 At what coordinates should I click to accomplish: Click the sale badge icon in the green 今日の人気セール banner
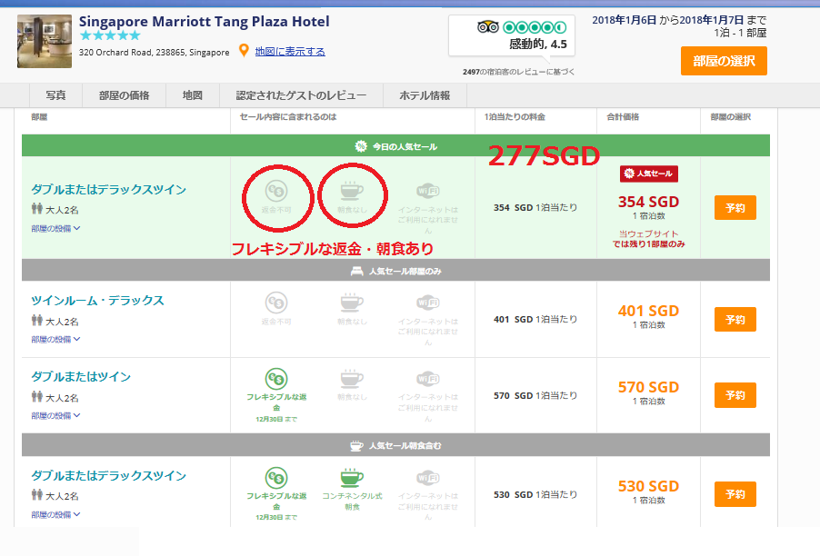click(x=361, y=146)
